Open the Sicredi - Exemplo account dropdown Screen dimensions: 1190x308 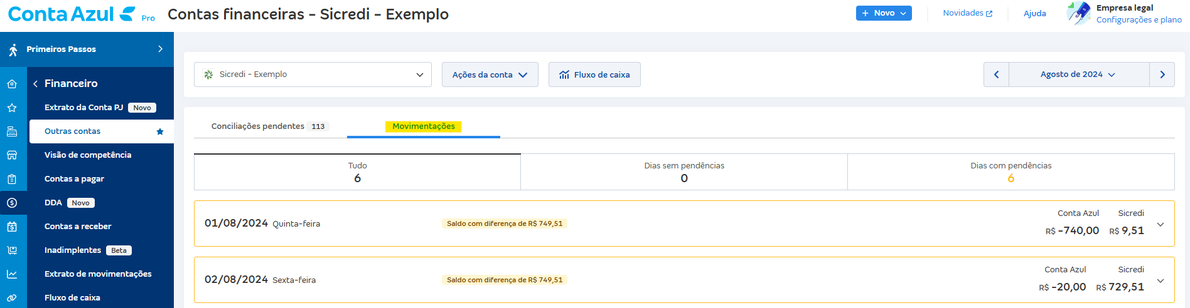click(313, 74)
